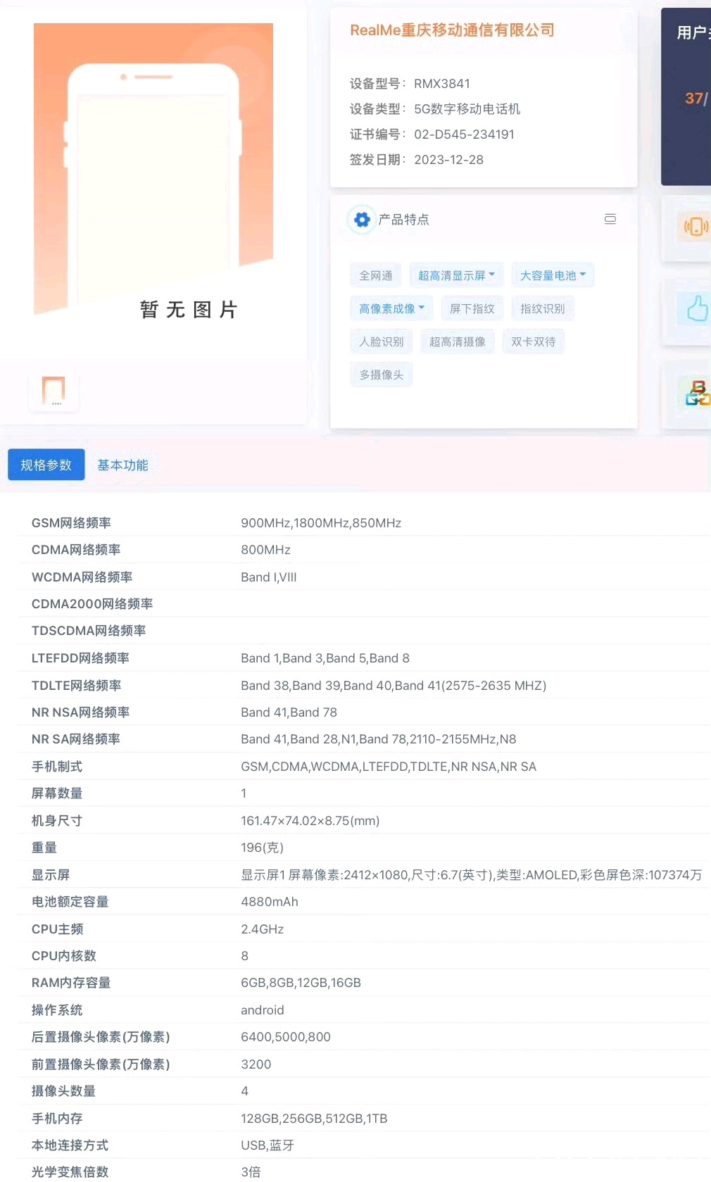Click the 摄像头数量 row label

click(63, 1091)
